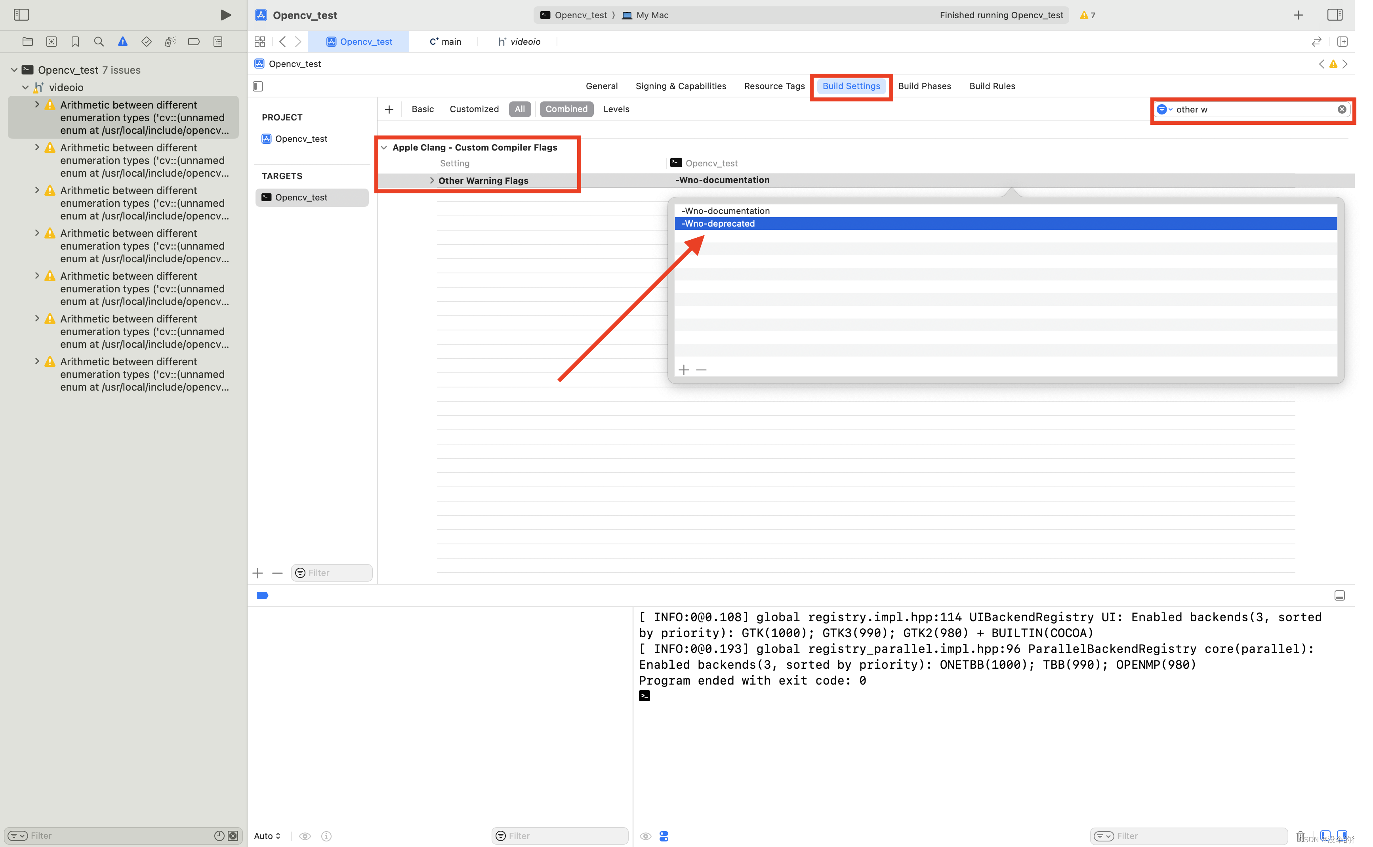
Task: Click the Build Settings tab
Action: [x=850, y=85]
